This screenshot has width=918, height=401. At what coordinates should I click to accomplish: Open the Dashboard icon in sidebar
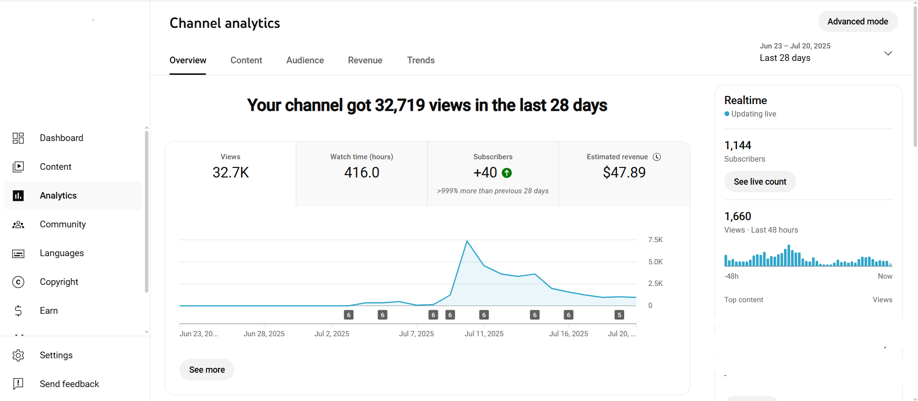(x=18, y=138)
